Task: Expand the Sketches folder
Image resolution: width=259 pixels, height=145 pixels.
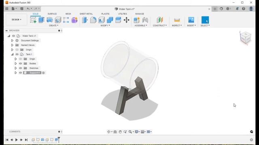Action: tap(16, 68)
